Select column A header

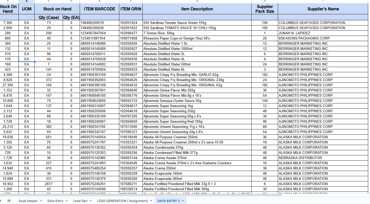pos(9,2)
